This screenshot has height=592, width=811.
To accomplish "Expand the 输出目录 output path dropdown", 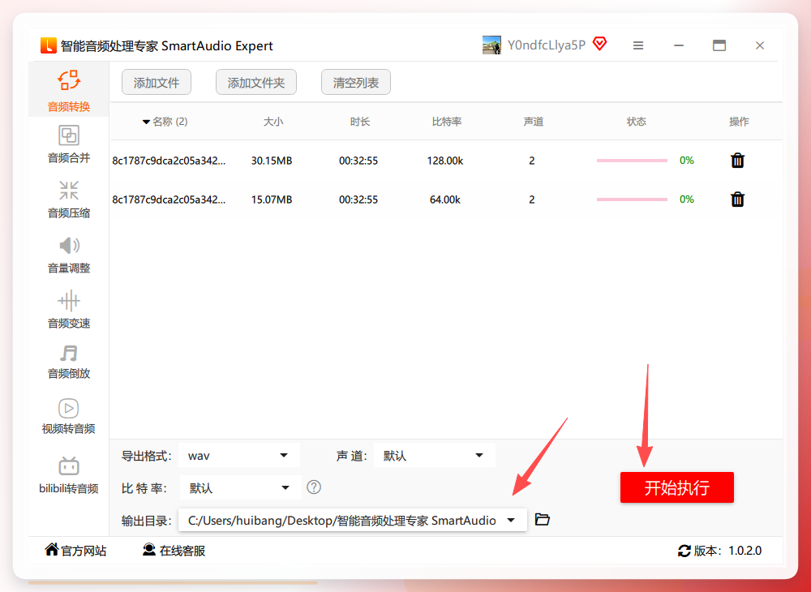I will point(353,520).
